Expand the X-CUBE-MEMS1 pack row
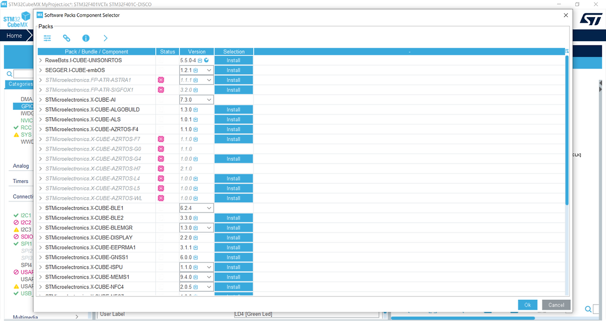 coord(41,277)
